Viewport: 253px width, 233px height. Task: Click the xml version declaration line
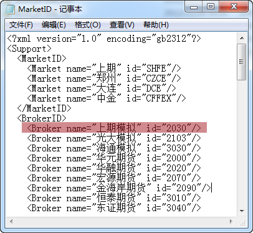[104, 39]
